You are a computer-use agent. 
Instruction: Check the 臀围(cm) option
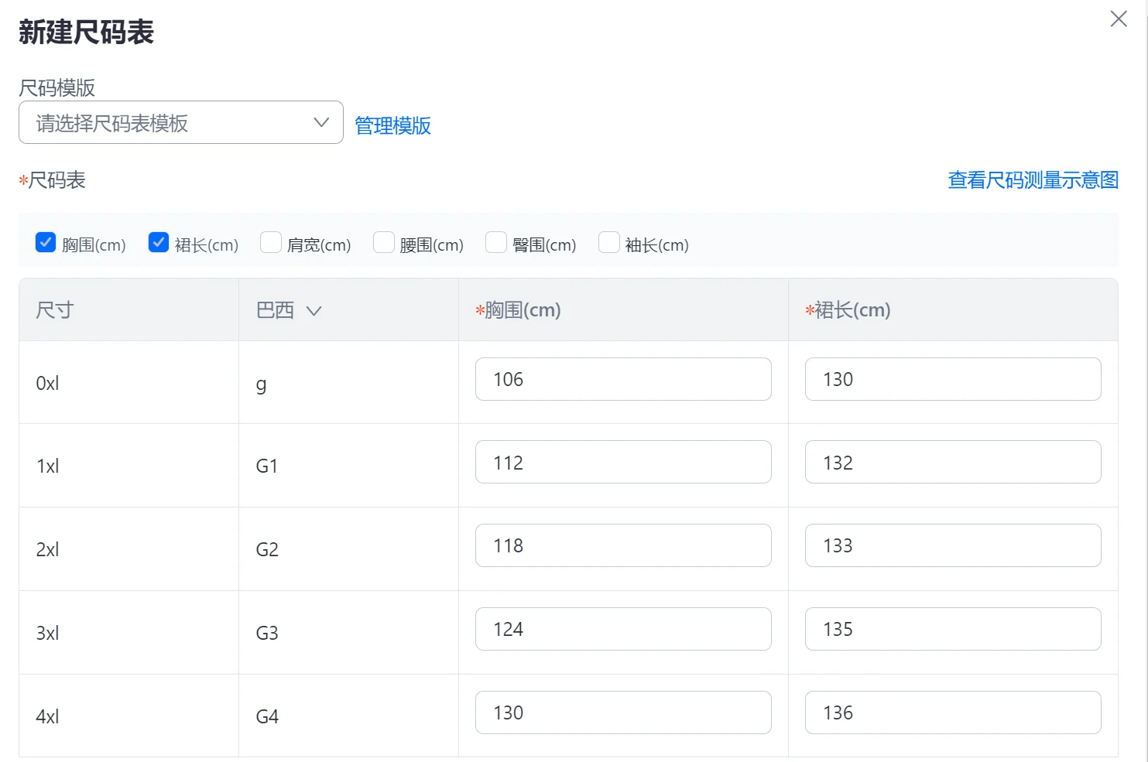tap(496, 243)
